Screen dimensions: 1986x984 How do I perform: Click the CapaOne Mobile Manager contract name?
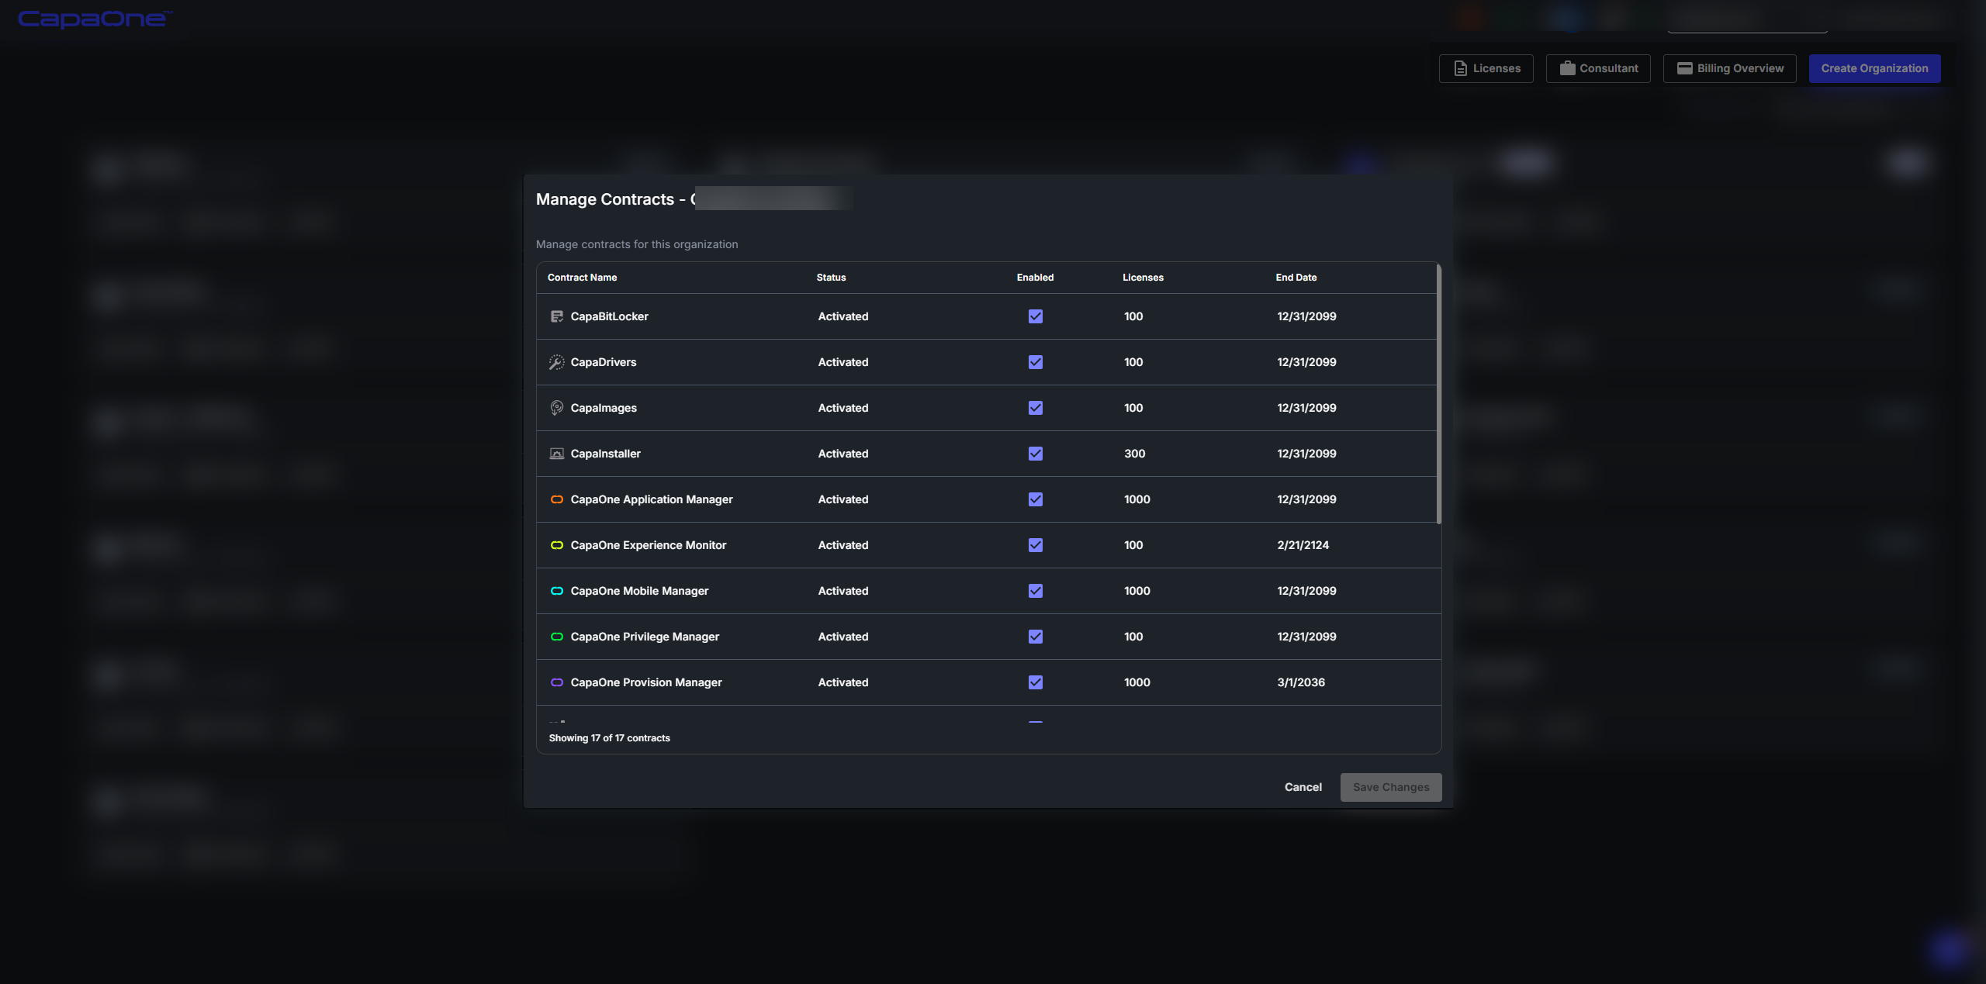639,591
